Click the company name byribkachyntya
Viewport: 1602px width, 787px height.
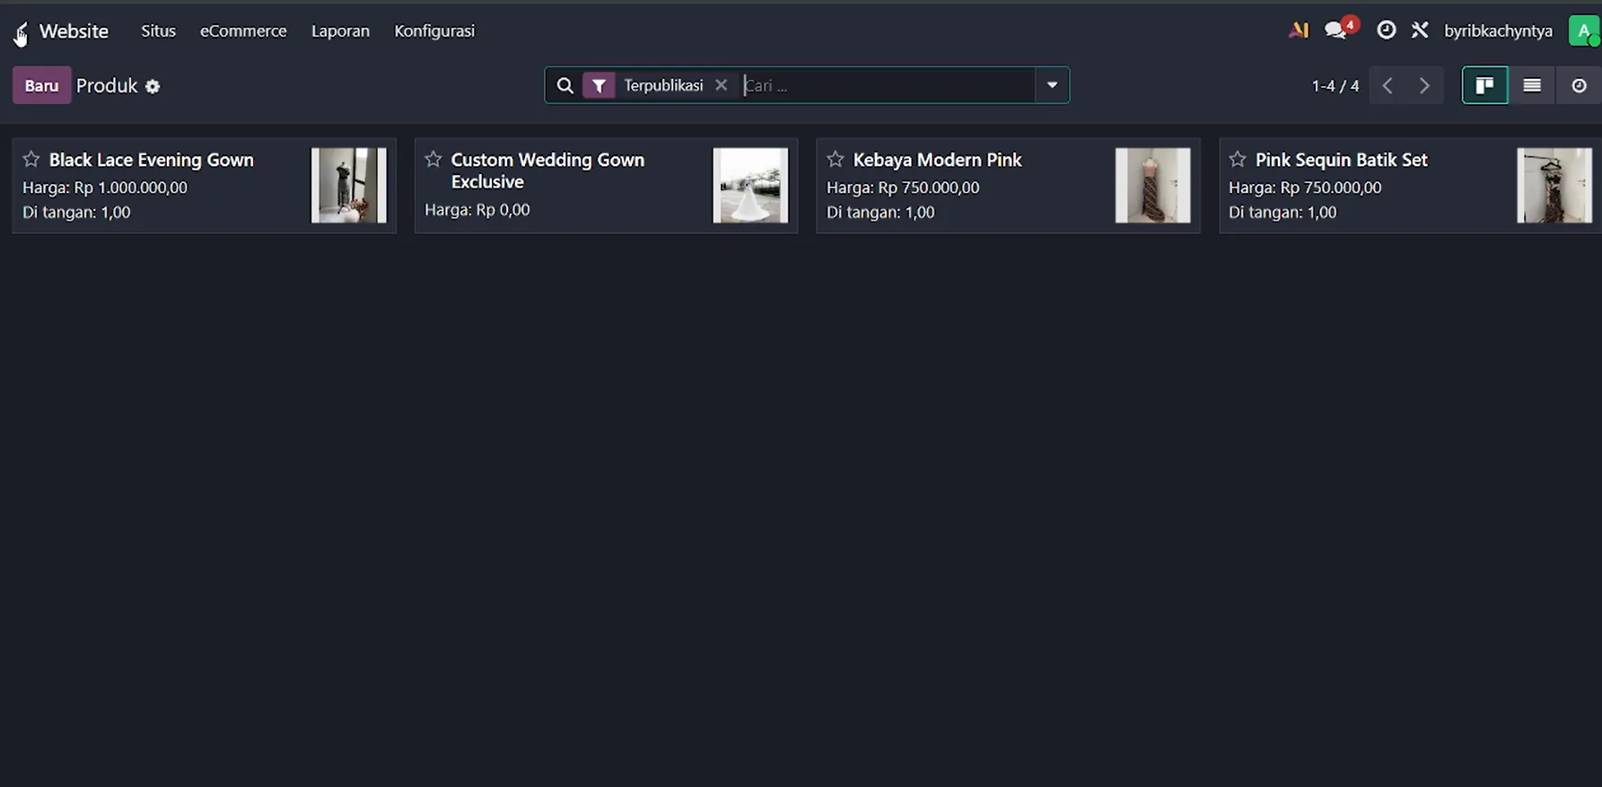1498,31
